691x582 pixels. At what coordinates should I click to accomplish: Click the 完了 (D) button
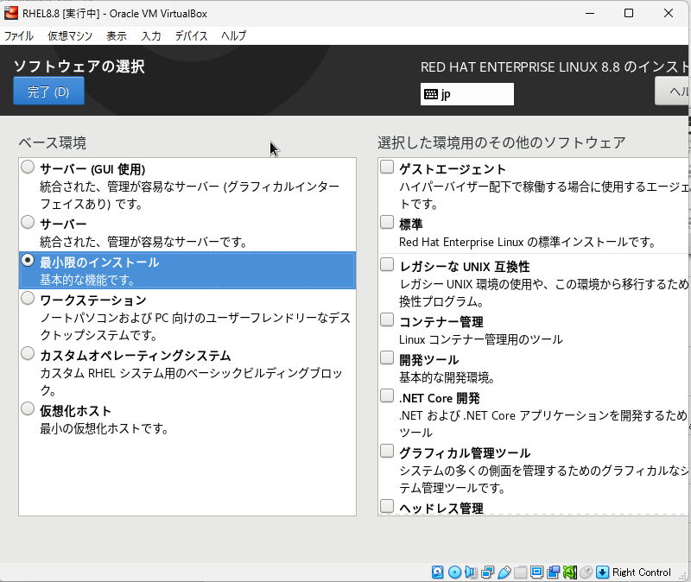point(48,92)
